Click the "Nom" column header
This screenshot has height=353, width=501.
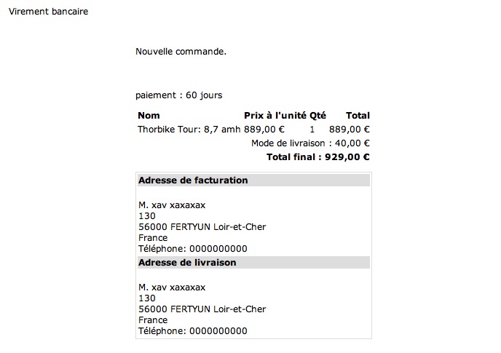coord(149,116)
